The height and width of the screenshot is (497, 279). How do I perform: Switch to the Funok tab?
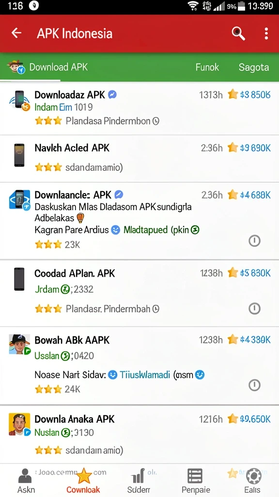pyautogui.click(x=207, y=67)
